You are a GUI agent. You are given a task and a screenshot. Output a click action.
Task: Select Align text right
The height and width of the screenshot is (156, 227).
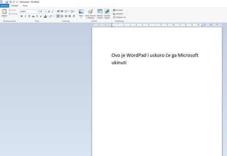66,16
